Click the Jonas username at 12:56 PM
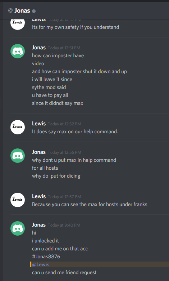The image size is (169, 281). 39,152
